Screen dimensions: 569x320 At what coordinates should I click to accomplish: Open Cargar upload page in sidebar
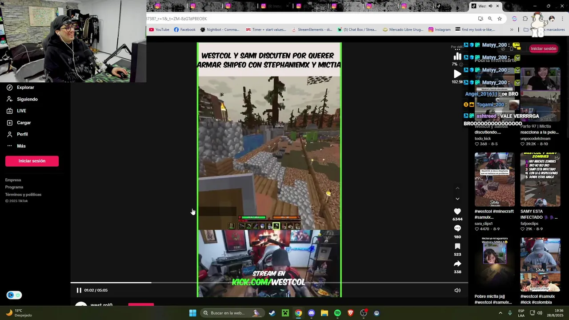click(19, 123)
